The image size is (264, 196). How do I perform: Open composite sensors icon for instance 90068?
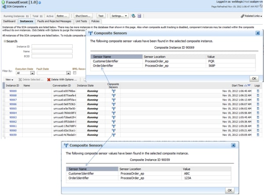pyautogui.click(x=114, y=95)
